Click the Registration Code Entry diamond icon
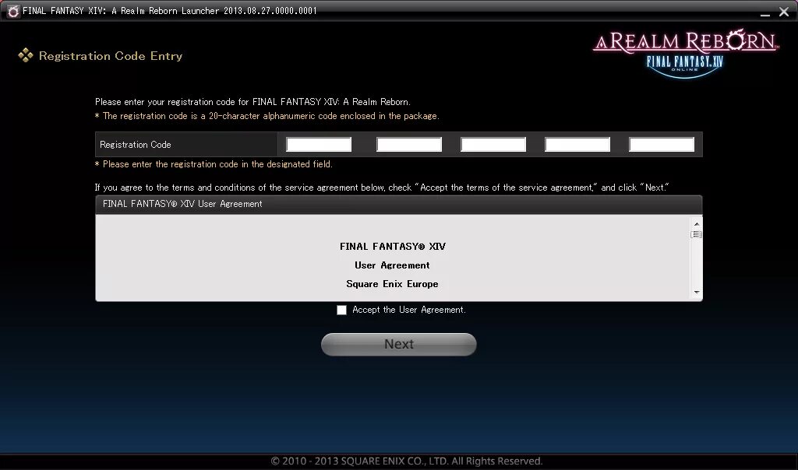The height and width of the screenshot is (470, 798). click(26, 55)
